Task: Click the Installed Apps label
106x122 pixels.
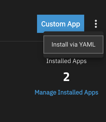Action: tap(66, 61)
